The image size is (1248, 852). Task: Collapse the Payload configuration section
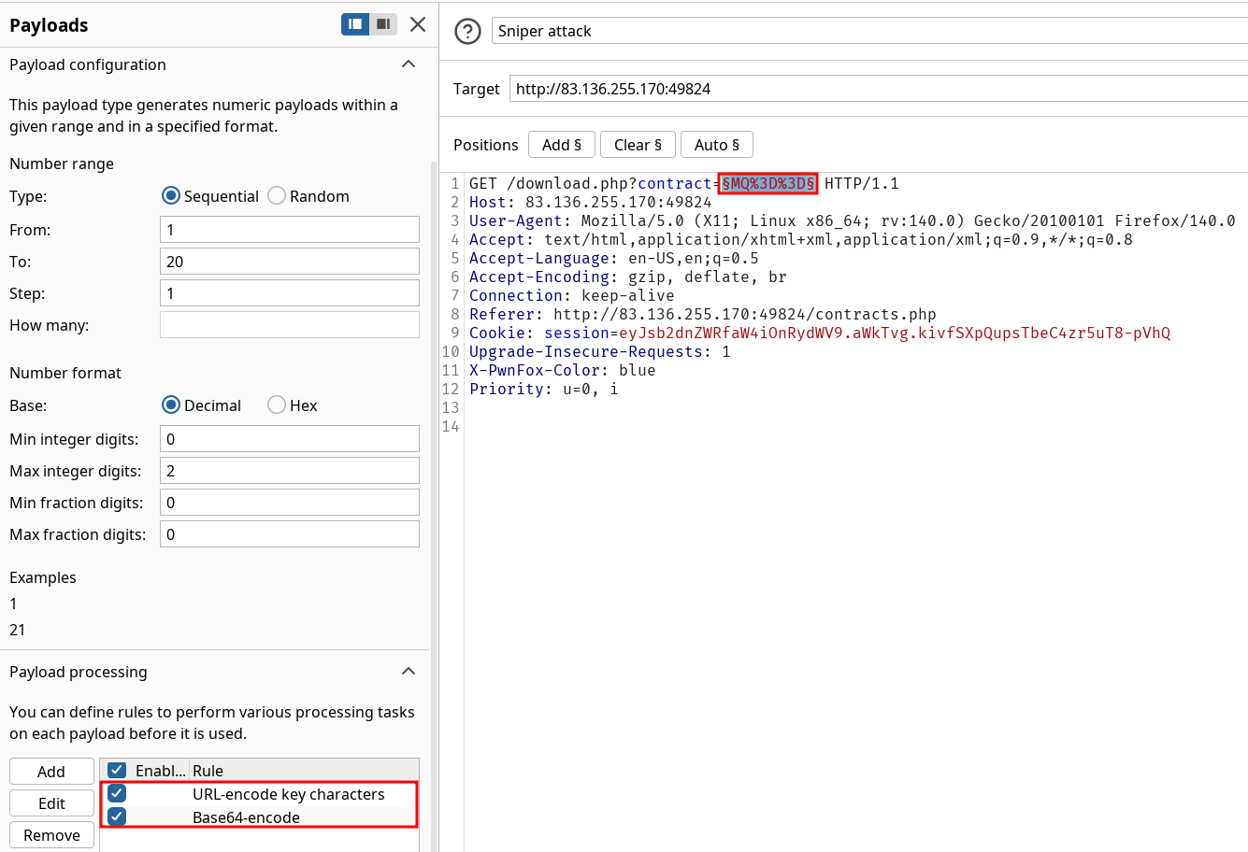click(409, 64)
